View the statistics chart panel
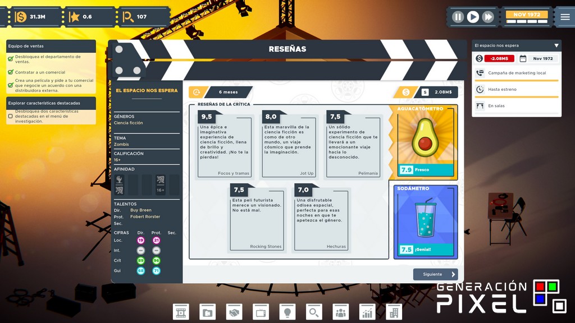Screen dimensions: 575x323 click(367, 311)
